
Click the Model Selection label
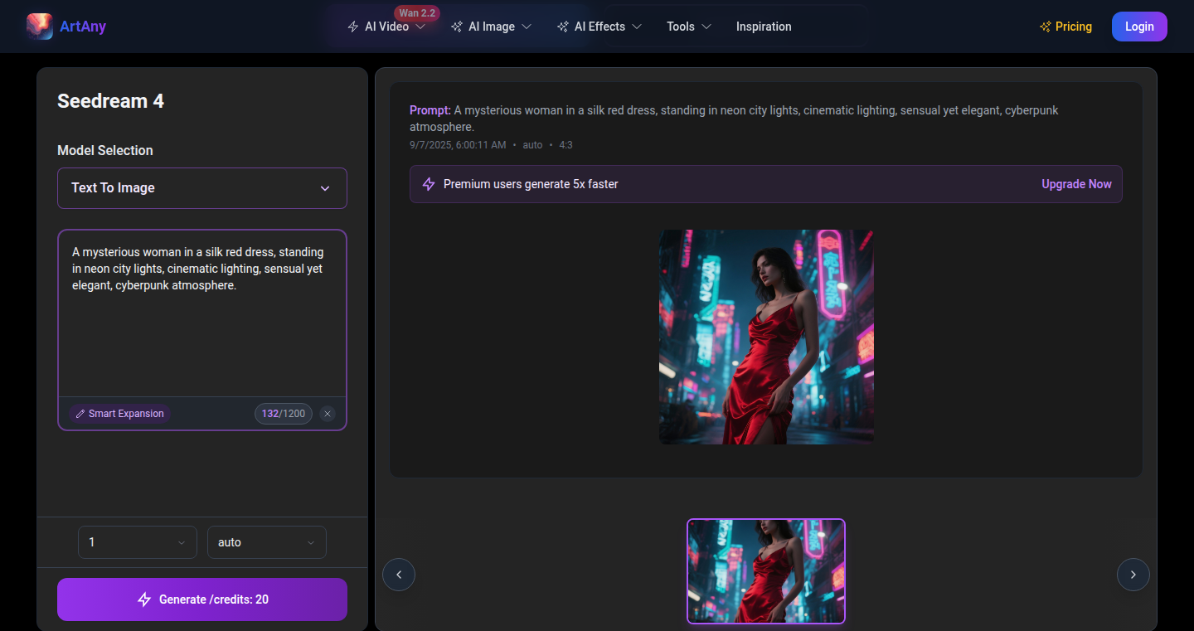coord(105,150)
